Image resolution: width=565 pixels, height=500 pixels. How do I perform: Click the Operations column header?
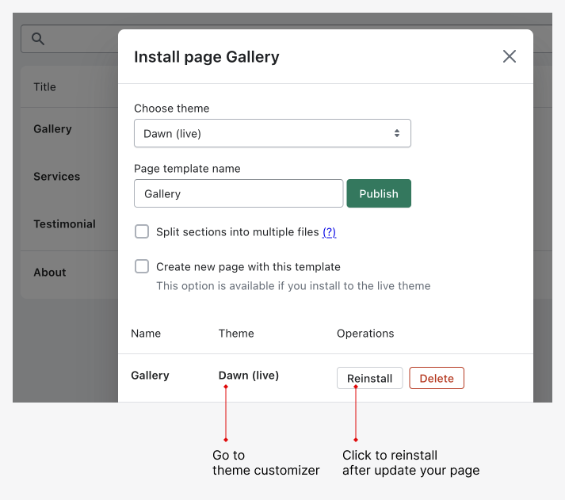[365, 334]
